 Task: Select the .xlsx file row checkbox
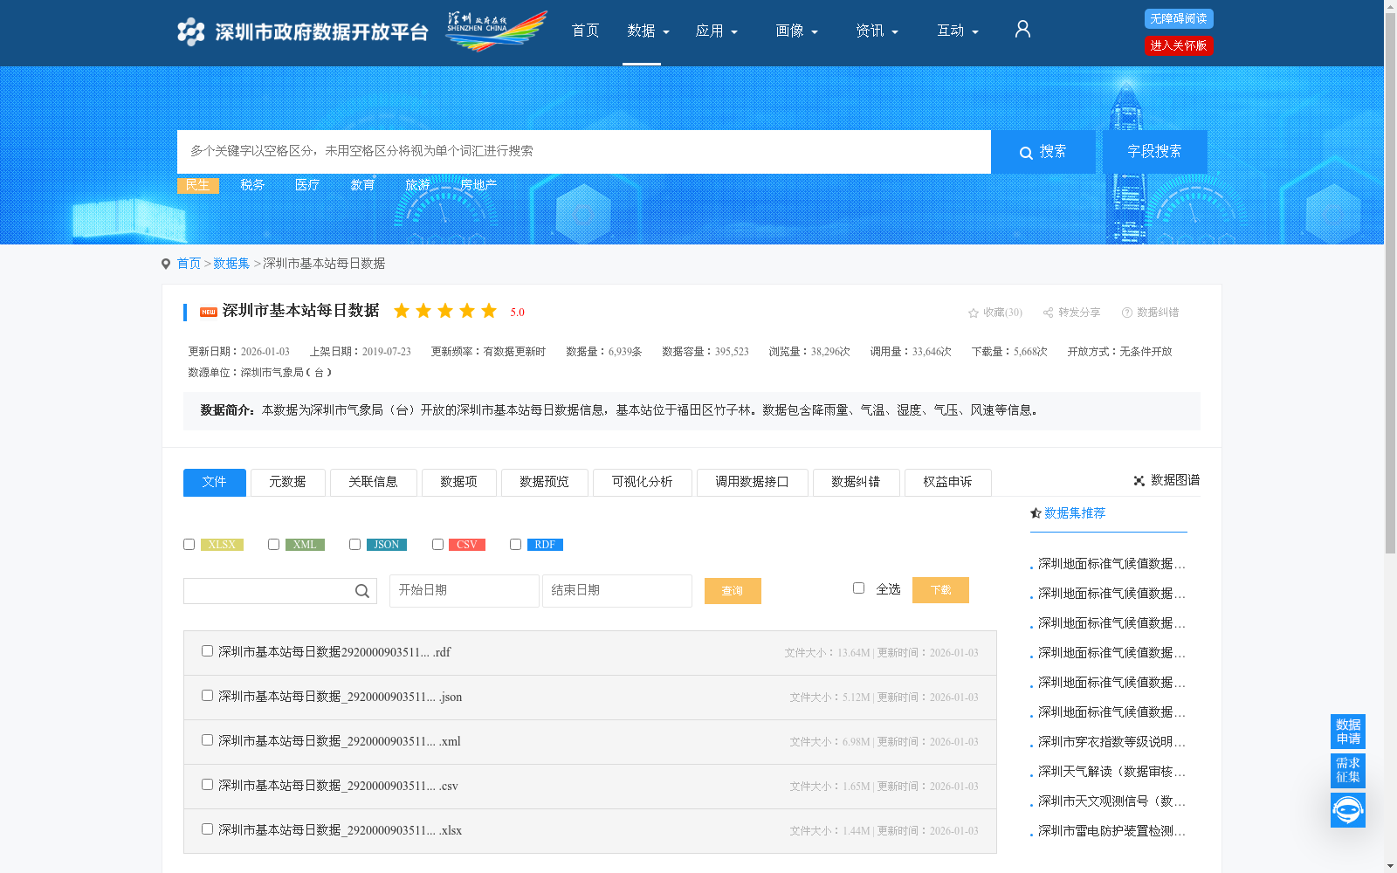point(207,829)
